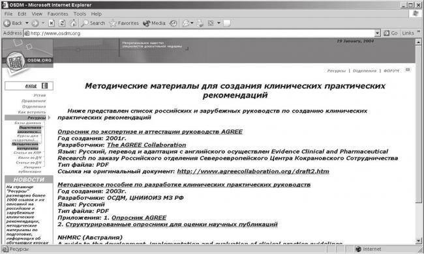
Task: Open the Методическое пособие по разработке link
Action: (x=184, y=184)
